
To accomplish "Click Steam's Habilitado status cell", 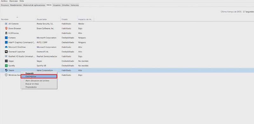I will [x=66, y=70].
